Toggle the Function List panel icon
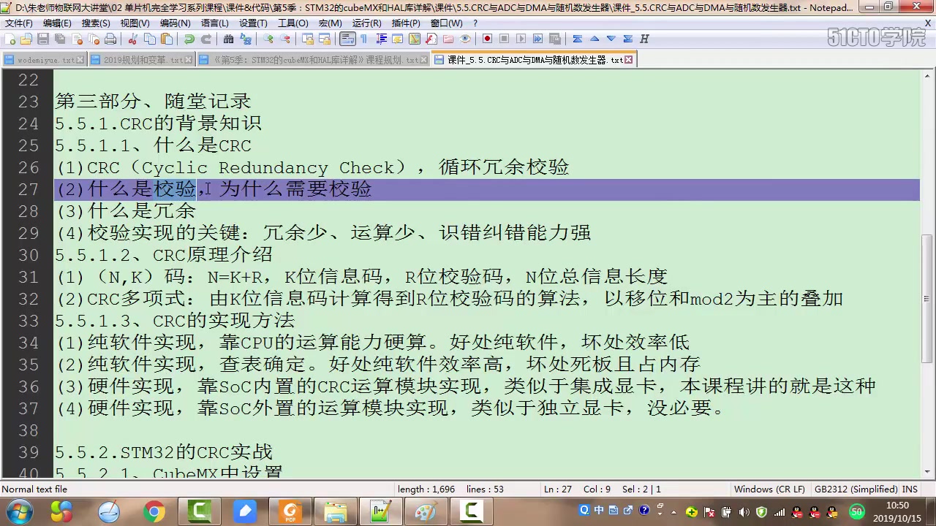 coord(431,39)
